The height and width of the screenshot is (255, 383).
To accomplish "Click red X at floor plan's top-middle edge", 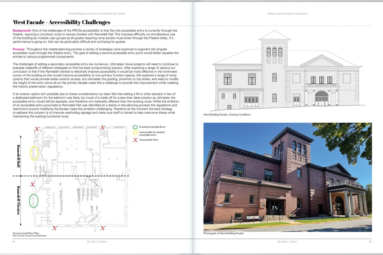I will pyautogui.click(x=103, y=128).
